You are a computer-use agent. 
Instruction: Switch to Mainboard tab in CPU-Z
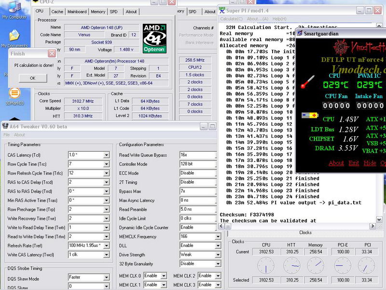pyautogui.click(x=77, y=12)
